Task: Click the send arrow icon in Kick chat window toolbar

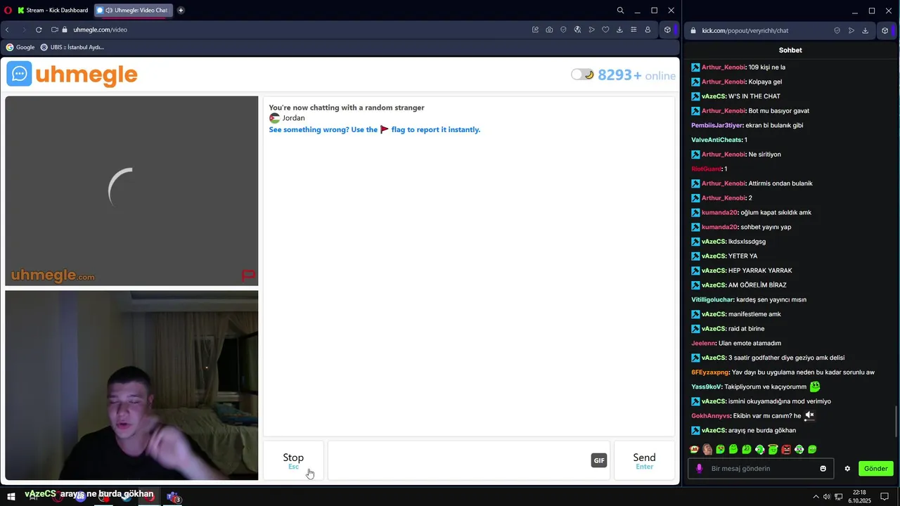Action: click(851, 30)
